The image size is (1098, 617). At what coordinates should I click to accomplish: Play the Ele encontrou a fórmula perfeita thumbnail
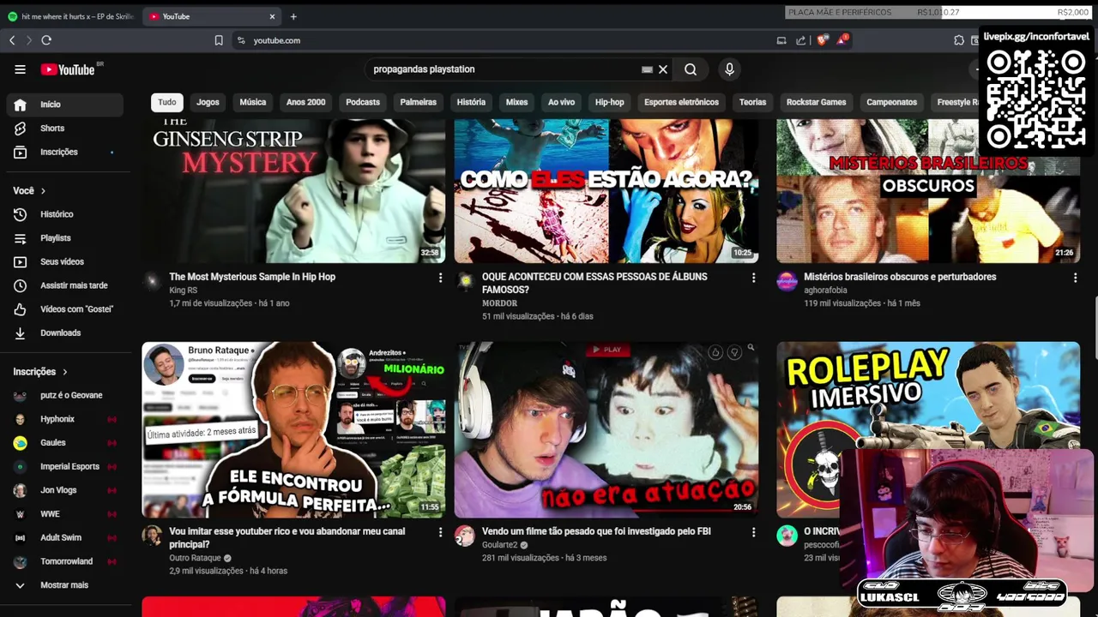[293, 429]
